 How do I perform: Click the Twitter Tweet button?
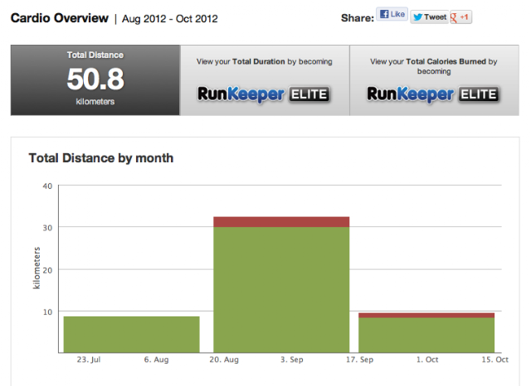pyautogui.click(x=430, y=17)
